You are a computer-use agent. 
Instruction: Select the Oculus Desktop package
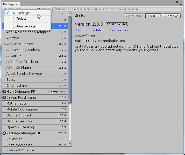pos(35,121)
